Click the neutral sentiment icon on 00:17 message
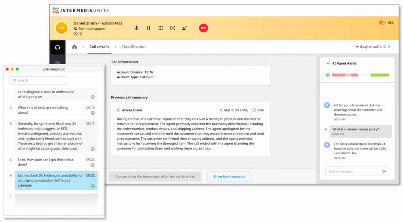Viewport: 404px width, 222px height. 92,149
